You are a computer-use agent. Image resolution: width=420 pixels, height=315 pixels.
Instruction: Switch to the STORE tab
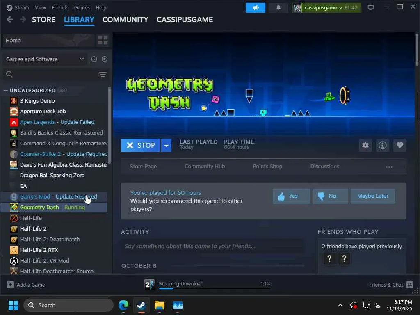[43, 20]
